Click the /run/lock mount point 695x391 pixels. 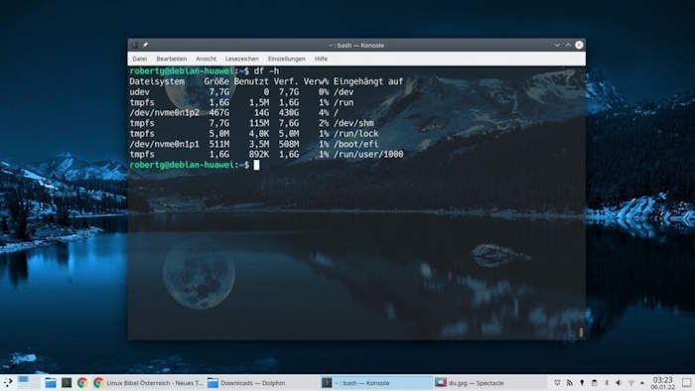coord(355,134)
